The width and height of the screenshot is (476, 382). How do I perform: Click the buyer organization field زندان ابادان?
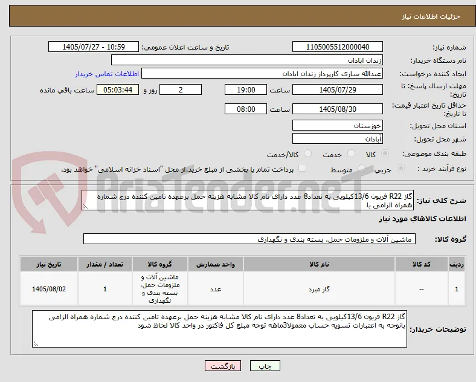(x=247, y=60)
